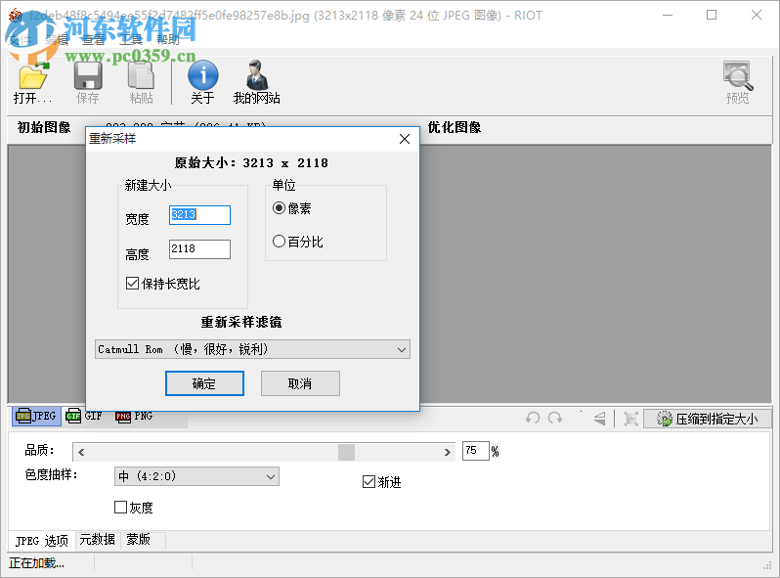Enable the 灰度 (grayscale) checkbox
The width and height of the screenshot is (780, 578).
[120, 507]
